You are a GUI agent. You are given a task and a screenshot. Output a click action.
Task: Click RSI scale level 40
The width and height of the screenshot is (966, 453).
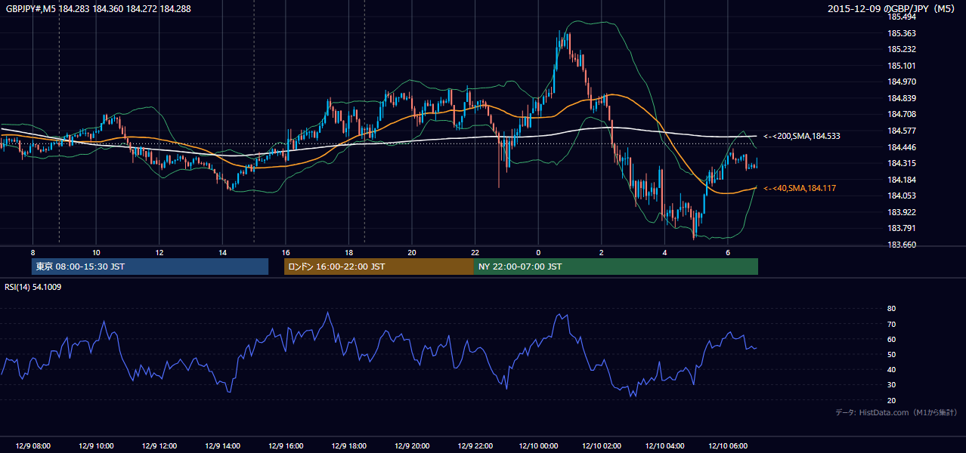click(891, 370)
